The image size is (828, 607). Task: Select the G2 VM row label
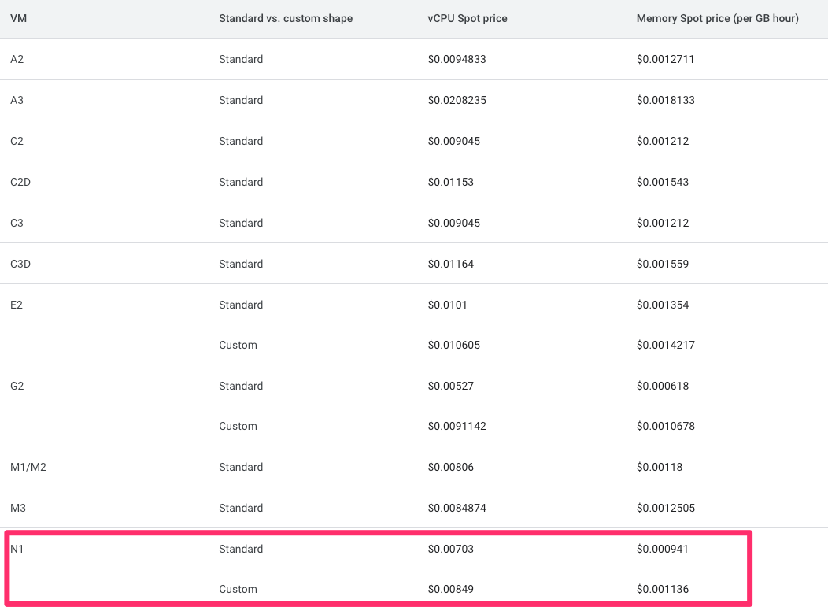[17, 386]
